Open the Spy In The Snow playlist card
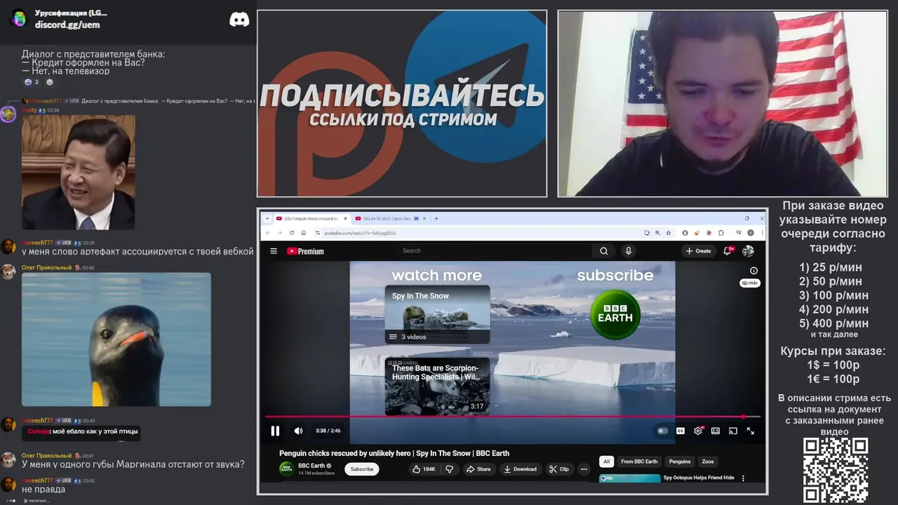Viewport: 898px width, 505px height. 437,314
